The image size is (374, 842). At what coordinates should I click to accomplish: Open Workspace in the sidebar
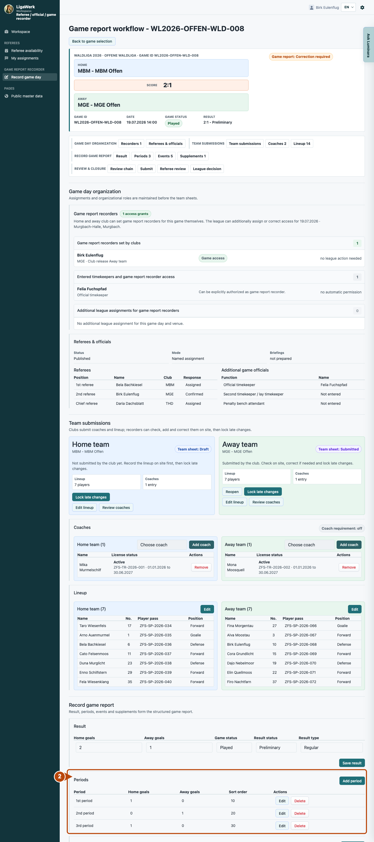pos(30,32)
